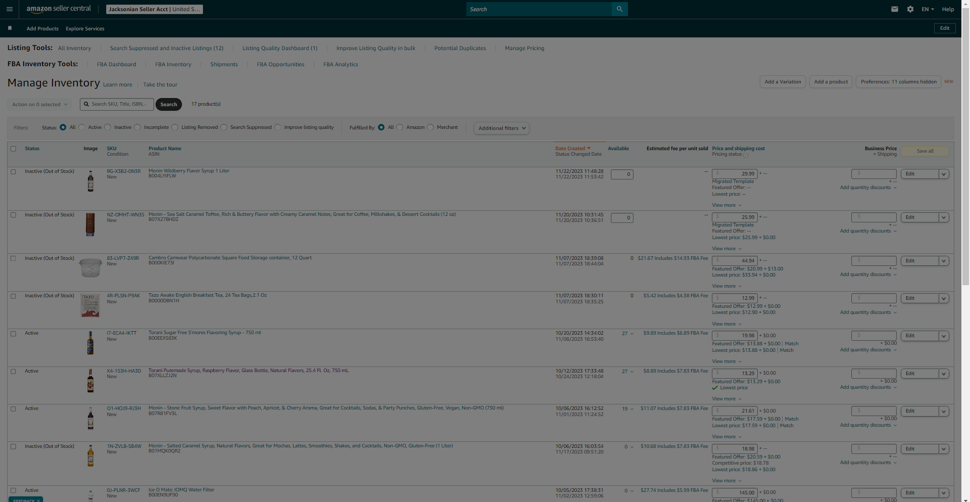Open Additional filters dropdown
Viewport: 970px width, 502px height.
(502, 128)
